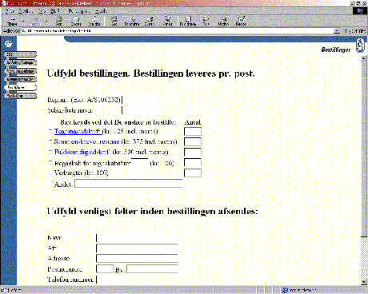Expand the address bar dropdown arrow
The width and height of the screenshot is (368, 294).
pos(337,31)
